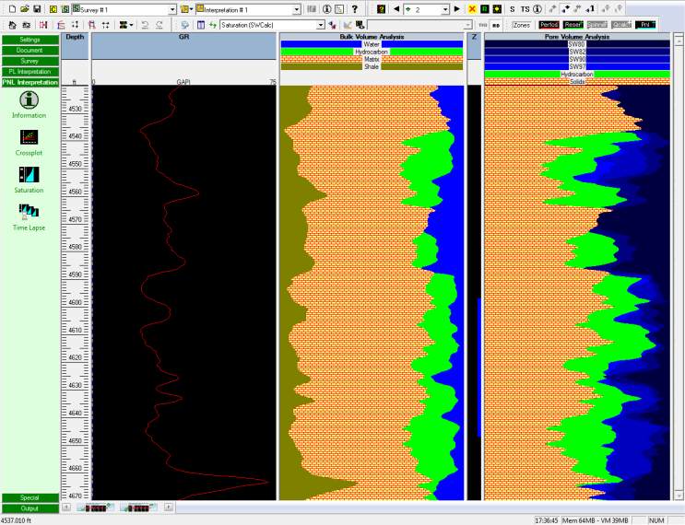Click the TS toolbar button

coord(525,9)
